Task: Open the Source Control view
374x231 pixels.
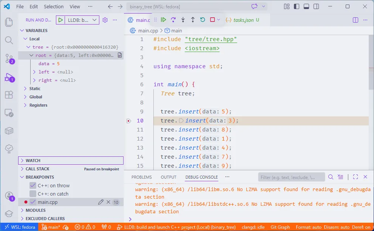Action: tap(9, 58)
